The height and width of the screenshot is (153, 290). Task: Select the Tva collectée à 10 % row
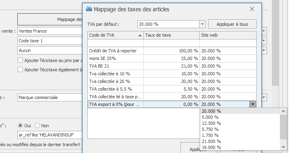pos(172,74)
